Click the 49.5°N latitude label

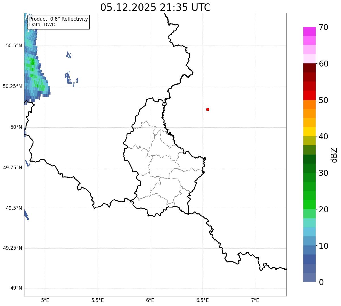14,208
